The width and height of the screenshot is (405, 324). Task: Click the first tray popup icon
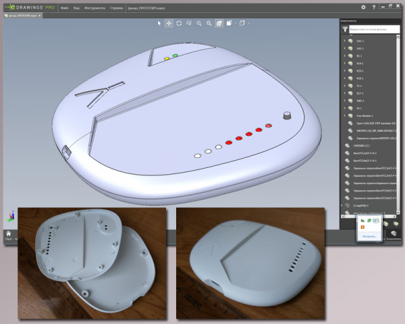(362, 221)
